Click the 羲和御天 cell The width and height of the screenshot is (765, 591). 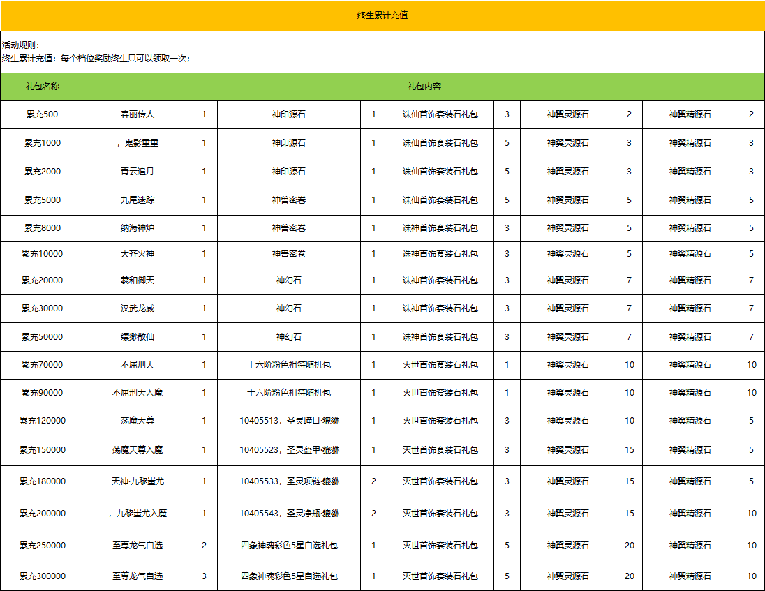point(138,280)
